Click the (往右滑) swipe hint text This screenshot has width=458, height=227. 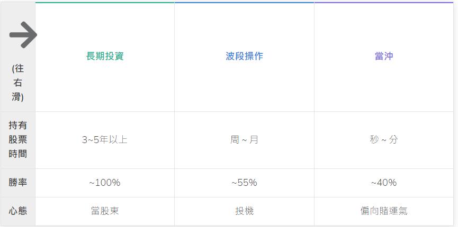tap(18, 83)
